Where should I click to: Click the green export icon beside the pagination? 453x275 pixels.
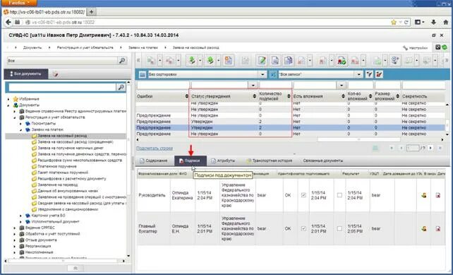pyautogui.click(x=375, y=148)
